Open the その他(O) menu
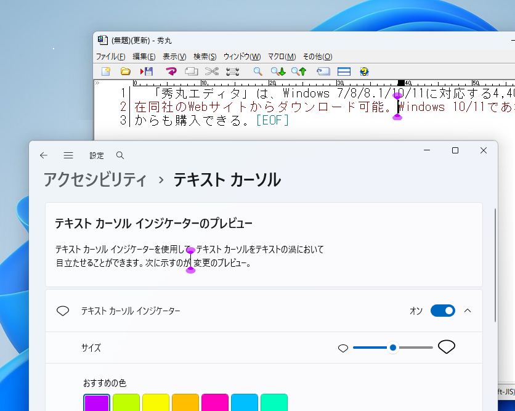515x411 pixels. (317, 57)
